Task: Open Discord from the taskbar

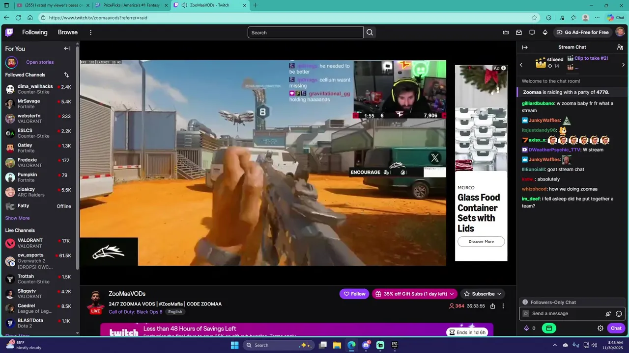Action: [366, 345]
